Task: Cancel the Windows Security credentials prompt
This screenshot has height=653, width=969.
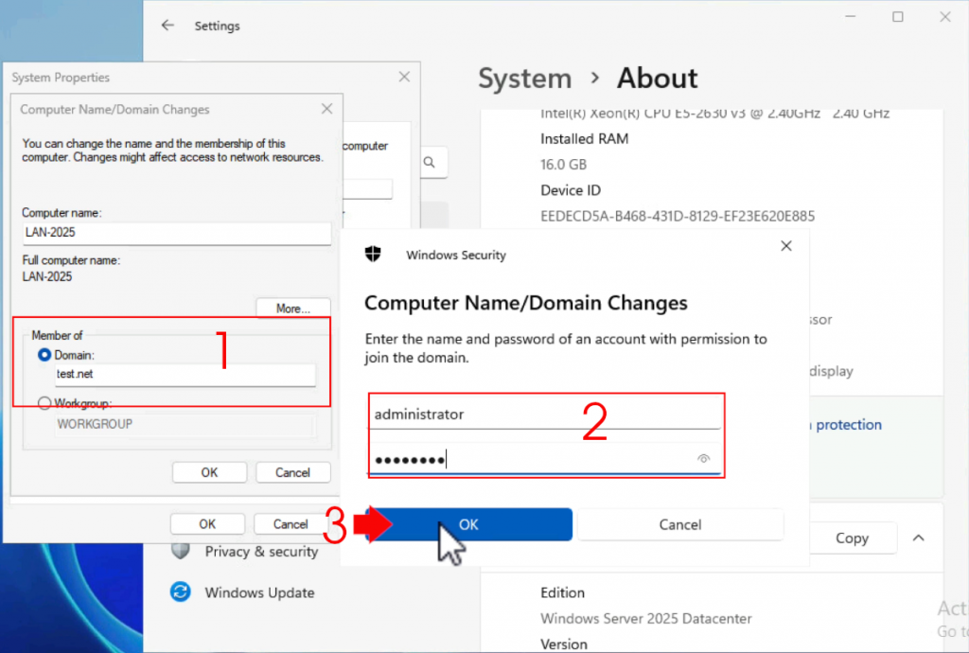Action: click(680, 523)
